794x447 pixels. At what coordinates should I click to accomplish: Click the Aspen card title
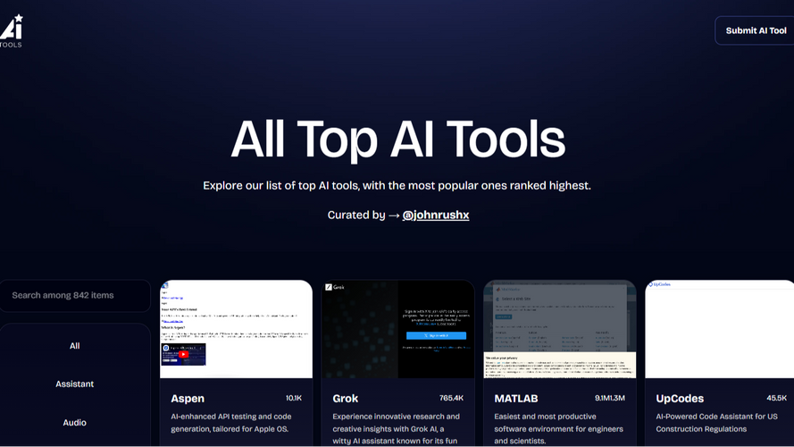(188, 399)
